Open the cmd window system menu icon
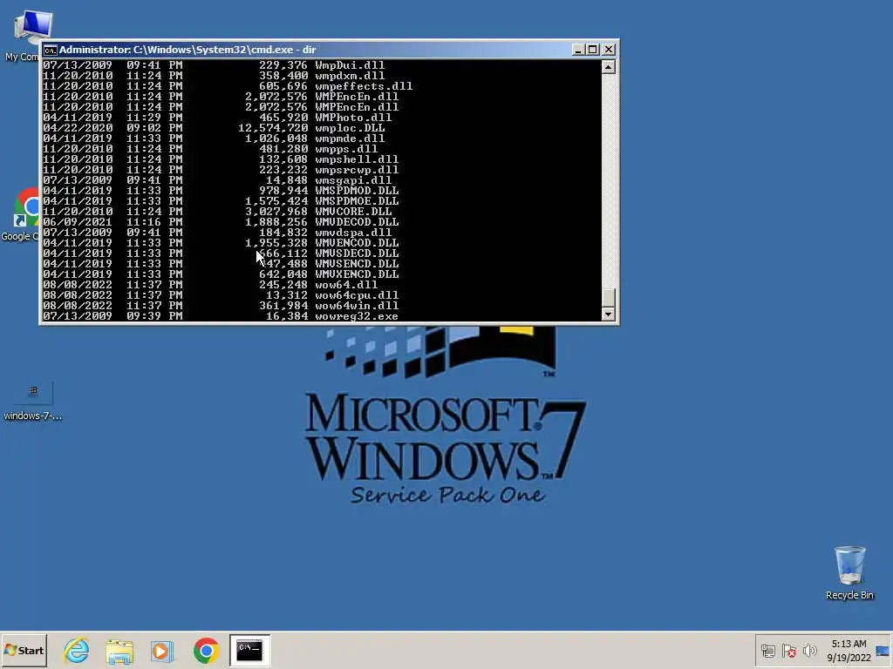 [x=50, y=50]
